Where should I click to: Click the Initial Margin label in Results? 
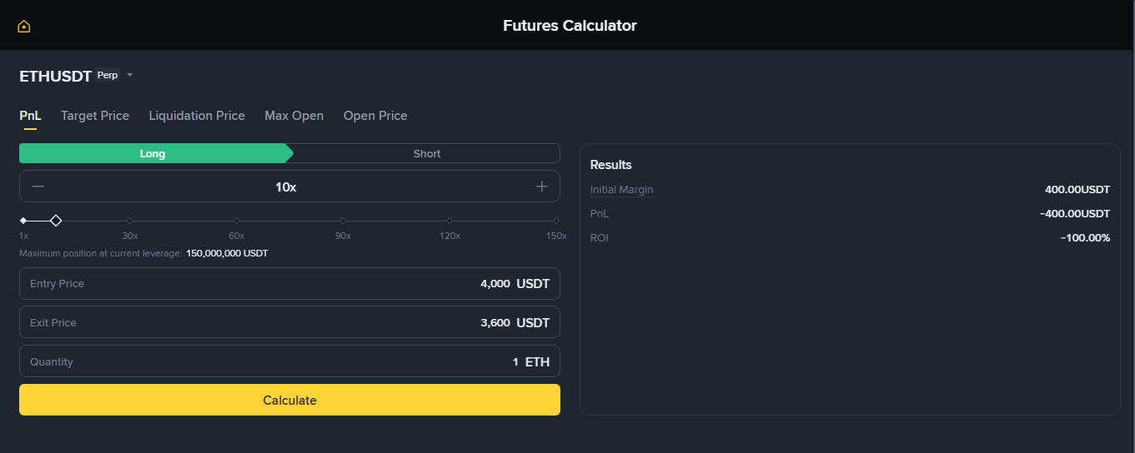pyautogui.click(x=621, y=190)
